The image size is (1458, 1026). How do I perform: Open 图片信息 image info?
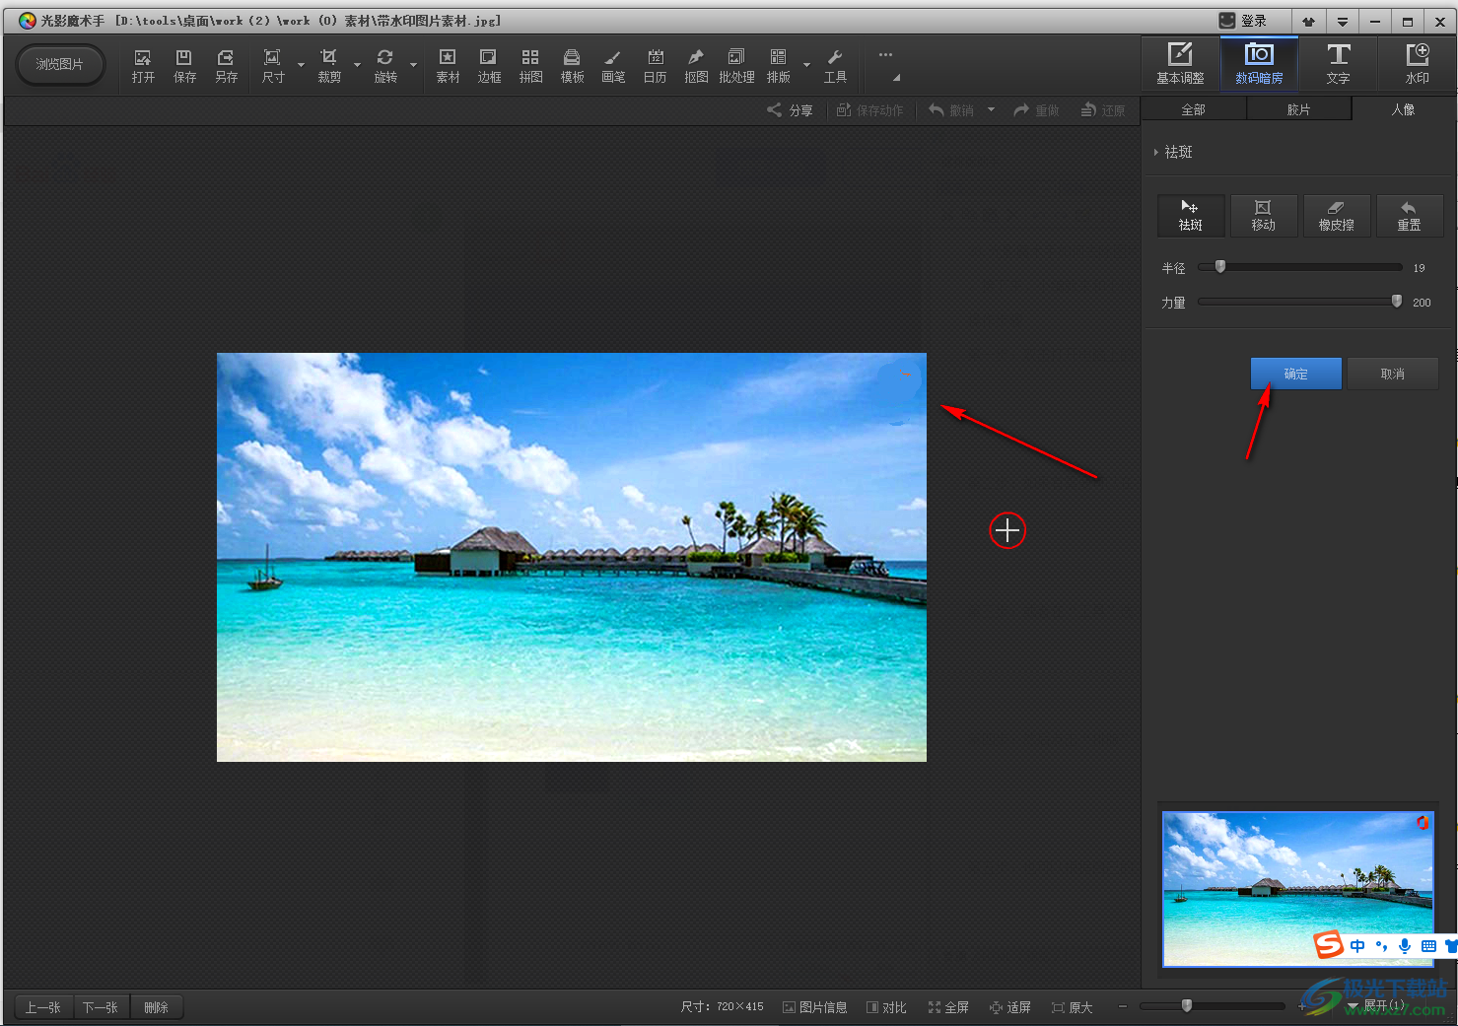(814, 1007)
